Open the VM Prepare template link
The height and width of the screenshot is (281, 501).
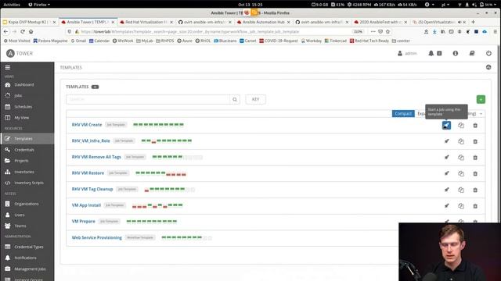[84, 221]
